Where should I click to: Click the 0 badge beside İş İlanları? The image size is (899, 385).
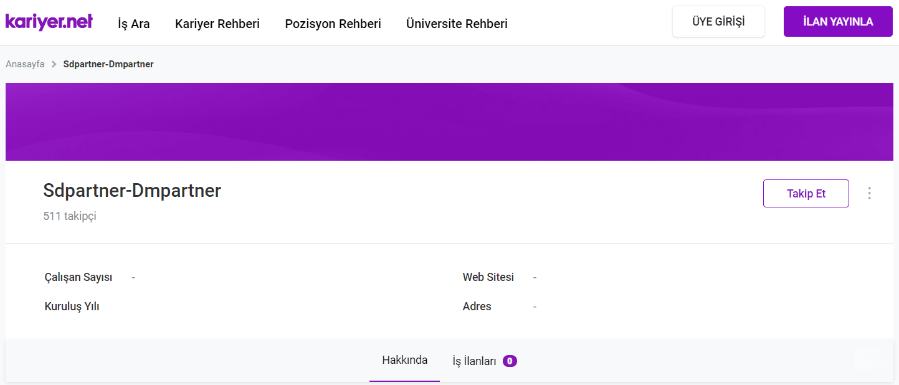tap(510, 361)
